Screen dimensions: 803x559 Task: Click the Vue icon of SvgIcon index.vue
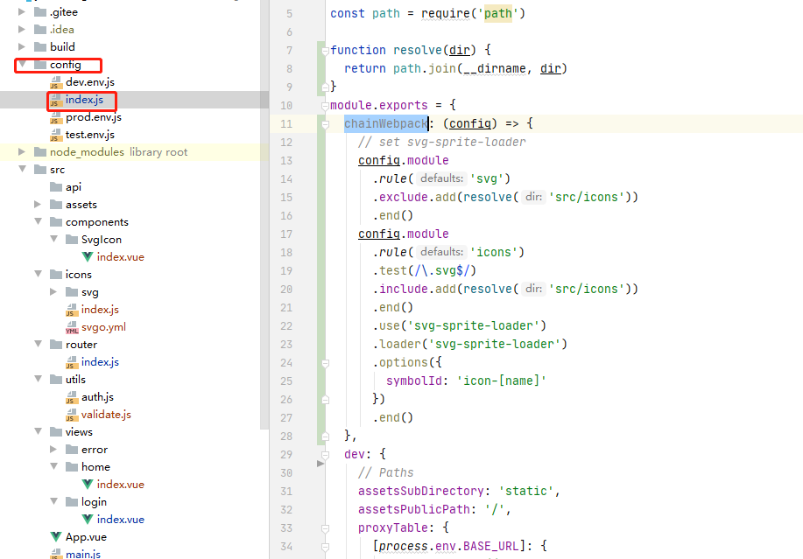pos(88,256)
